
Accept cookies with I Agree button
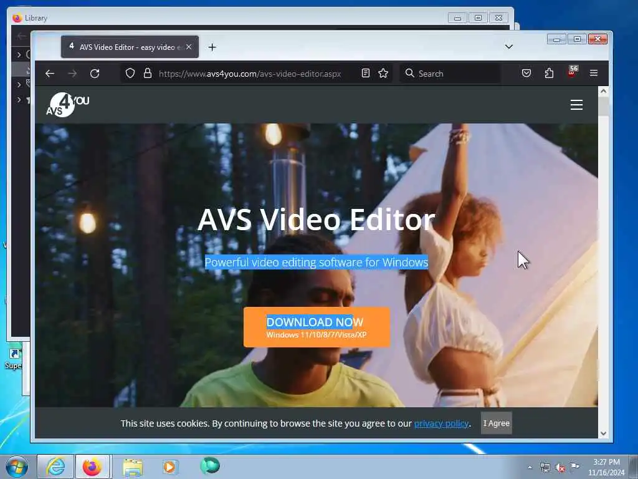coord(496,423)
